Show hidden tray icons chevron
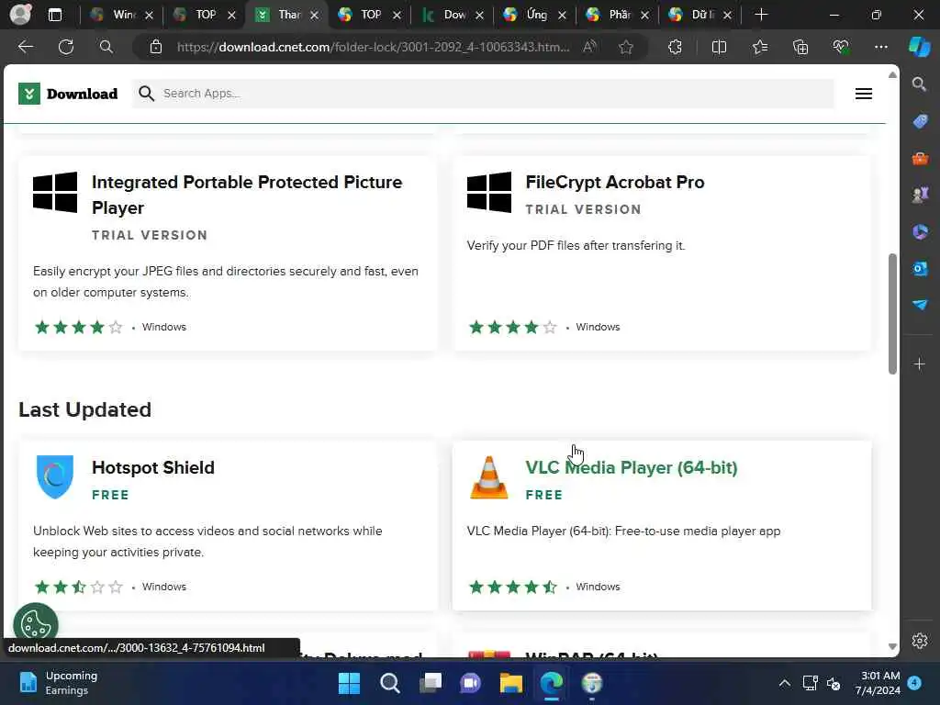 pyautogui.click(x=784, y=683)
